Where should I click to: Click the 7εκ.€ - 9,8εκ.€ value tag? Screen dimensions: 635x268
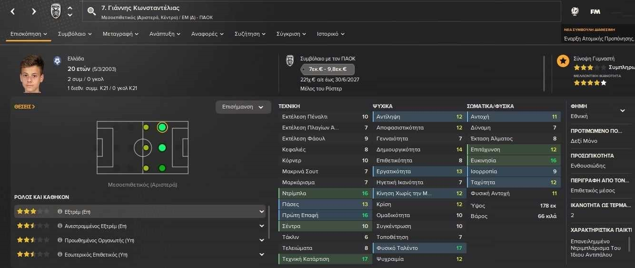coord(327,69)
